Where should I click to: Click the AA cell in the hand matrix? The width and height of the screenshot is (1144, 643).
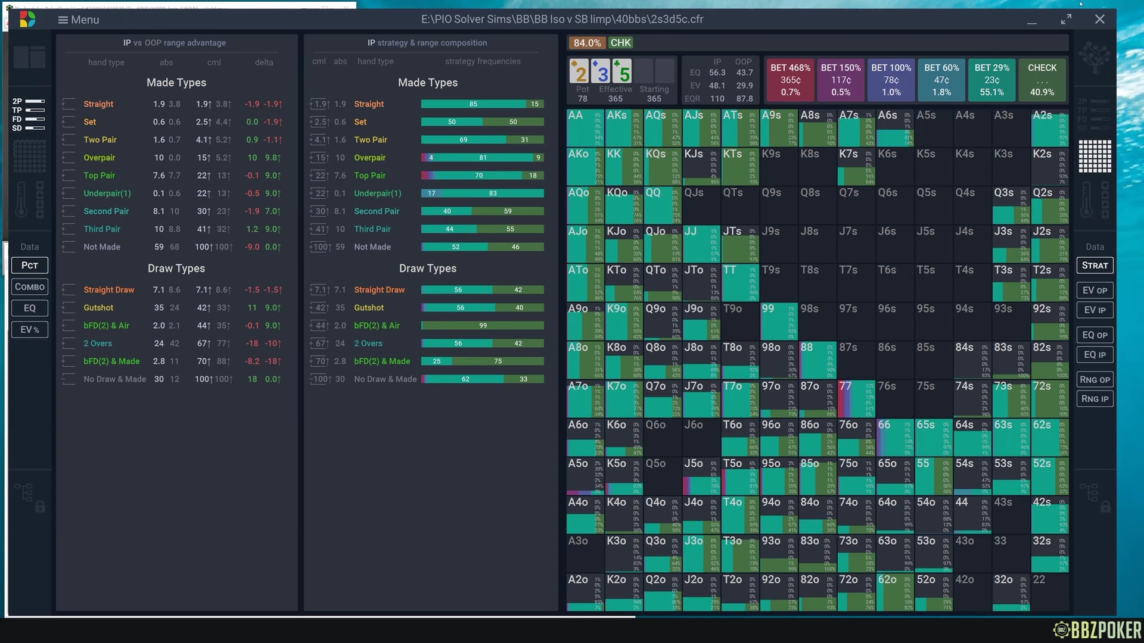(x=585, y=128)
